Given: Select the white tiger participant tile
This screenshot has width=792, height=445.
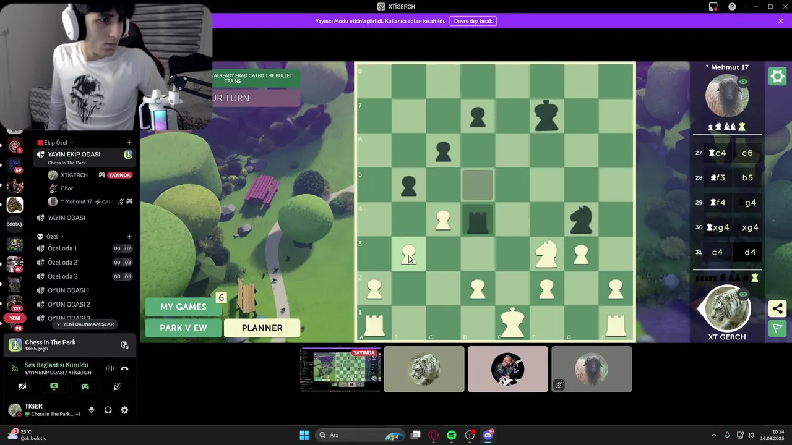Looking at the screenshot, I should click(424, 369).
